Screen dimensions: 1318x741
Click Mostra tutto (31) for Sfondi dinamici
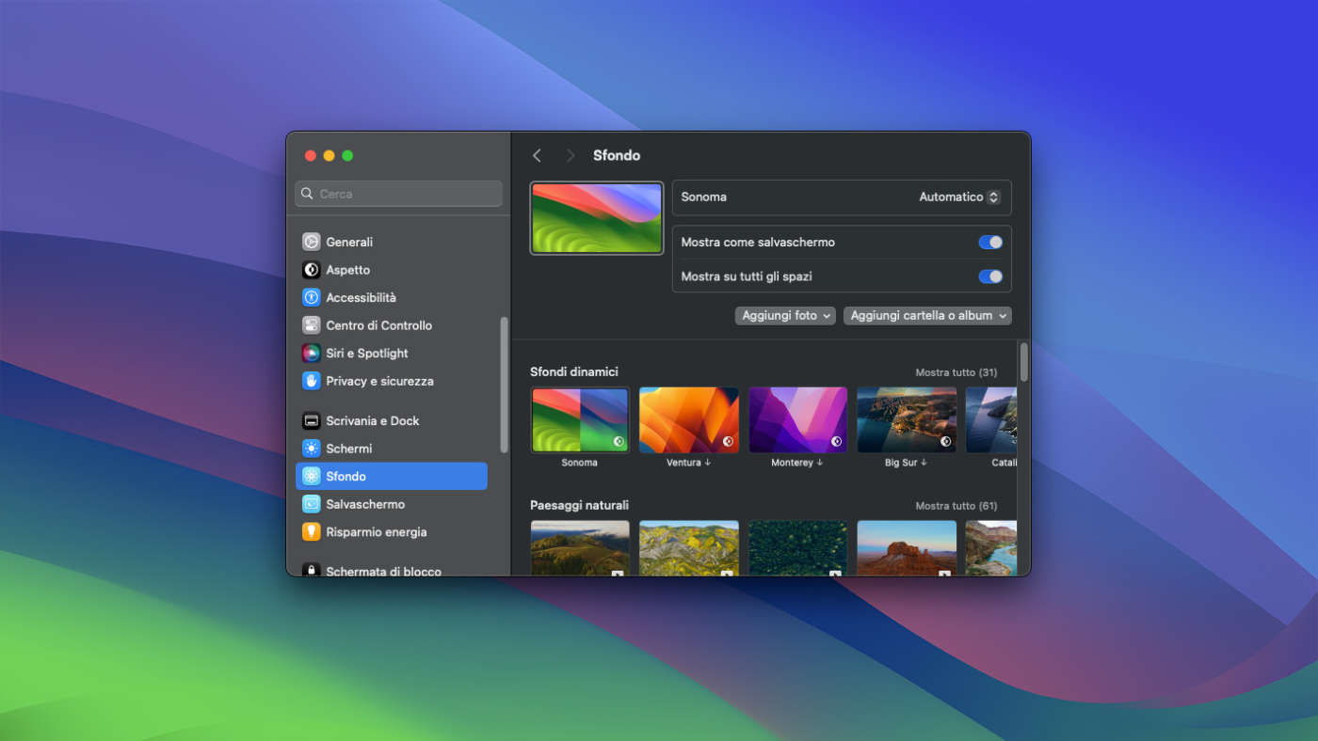pos(956,372)
